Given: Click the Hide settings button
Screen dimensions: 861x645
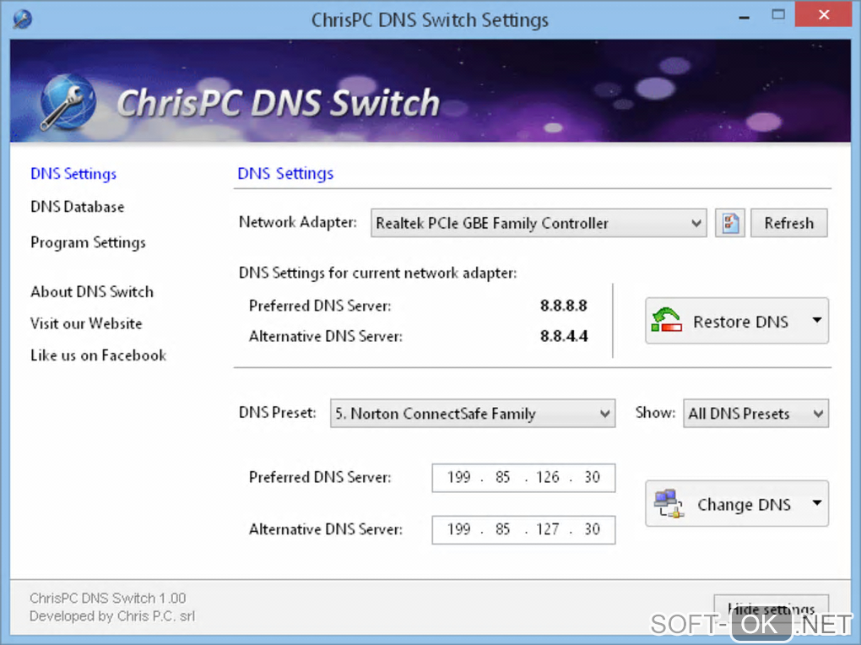Looking at the screenshot, I should pos(771,608).
